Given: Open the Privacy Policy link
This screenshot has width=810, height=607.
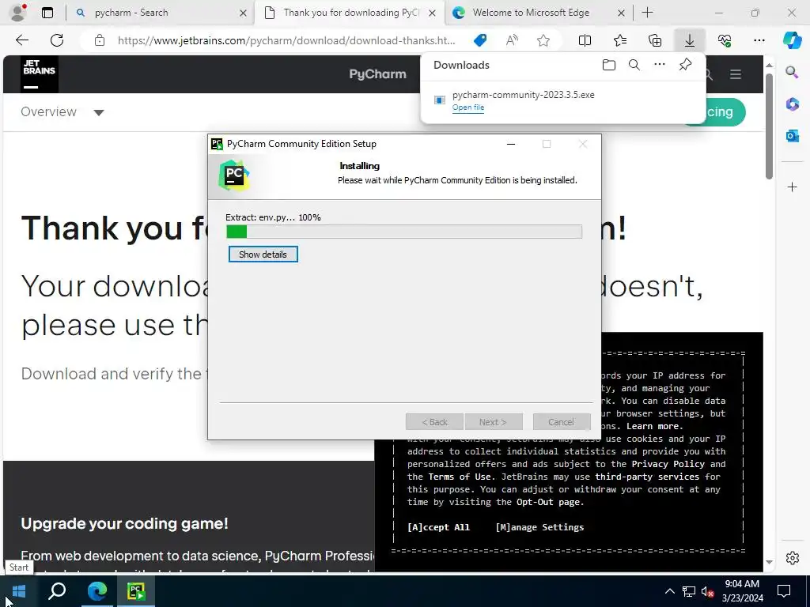Looking at the screenshot, I should 668,464.
